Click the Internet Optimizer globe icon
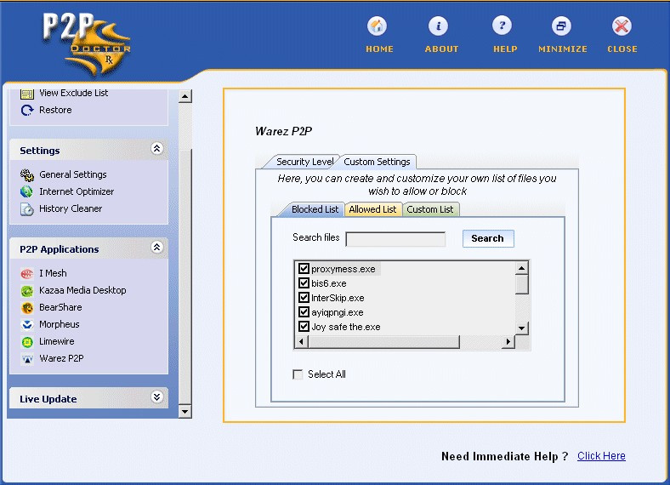This screenshot has height=485, width=670. tap(27, 191)
